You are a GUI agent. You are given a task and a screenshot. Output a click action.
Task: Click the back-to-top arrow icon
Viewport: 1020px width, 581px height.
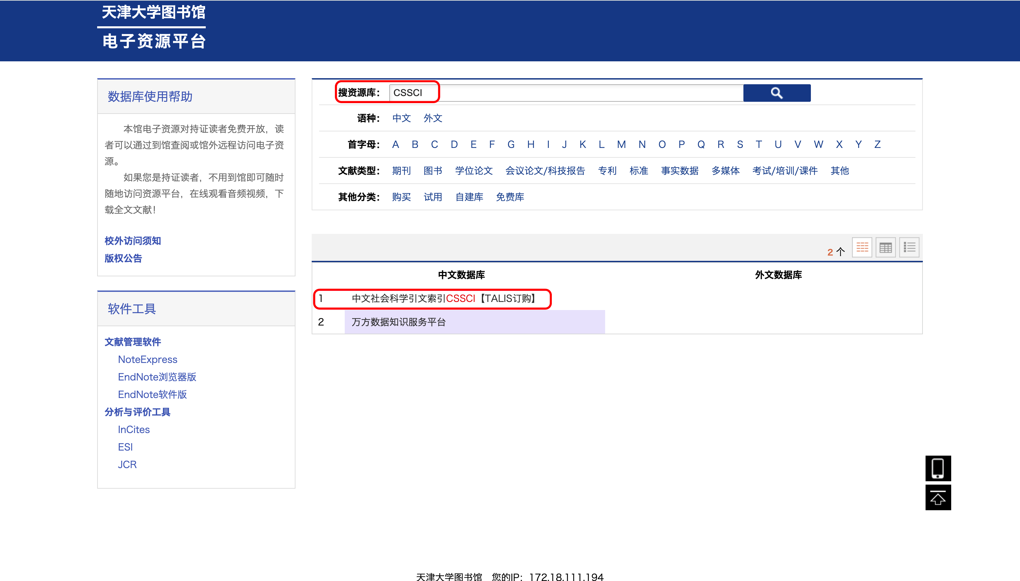click(938, 498)
